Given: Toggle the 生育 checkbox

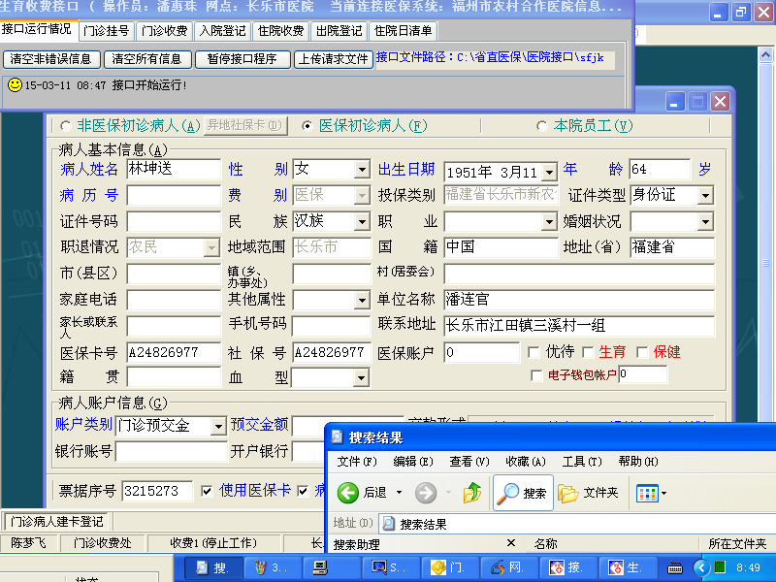Looking at the screenshot, I should (588, 352).
